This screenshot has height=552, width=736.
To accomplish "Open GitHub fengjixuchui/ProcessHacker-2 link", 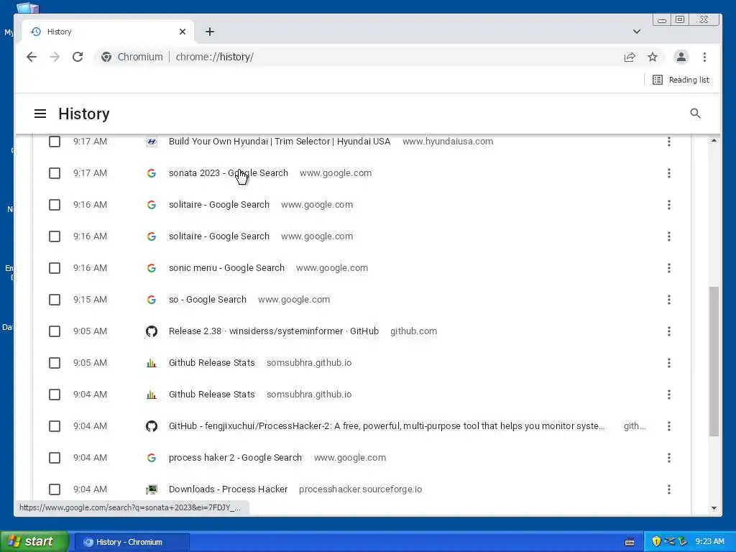I will pos(387,426).
